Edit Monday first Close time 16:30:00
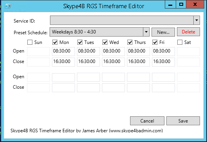Image resolution: width=207 pixels, height=142 pixels. pyautogui.click(x=63, y=62)
